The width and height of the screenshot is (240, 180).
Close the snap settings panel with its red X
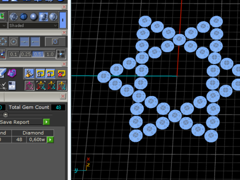64,64
